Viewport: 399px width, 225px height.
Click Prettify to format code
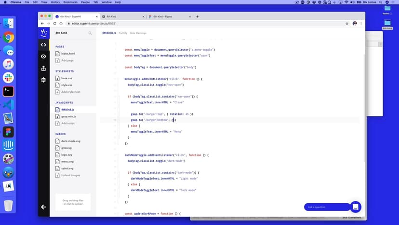pos(123,33)
